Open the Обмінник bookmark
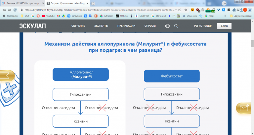 (190, 16)
